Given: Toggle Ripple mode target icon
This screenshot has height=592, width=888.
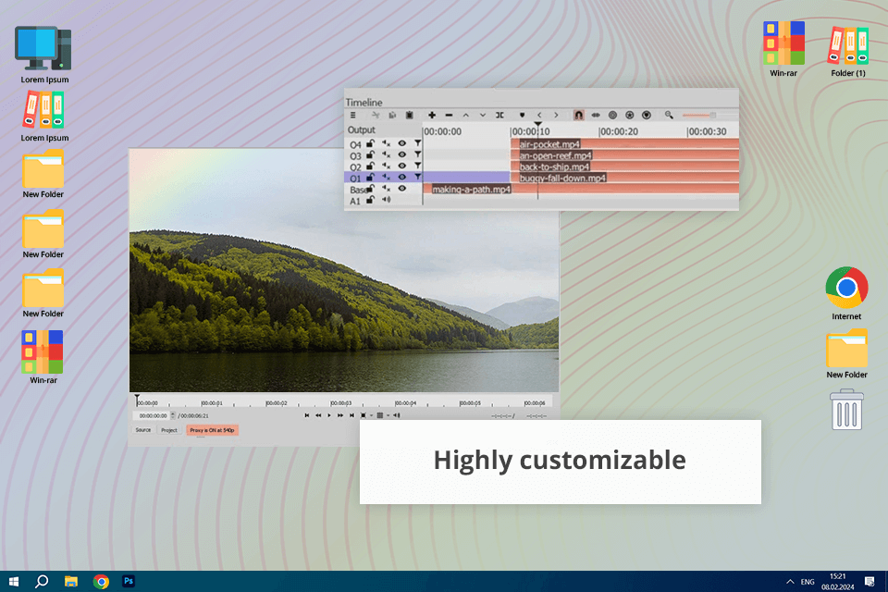Looking at the screenshot, I should (612, 115).
